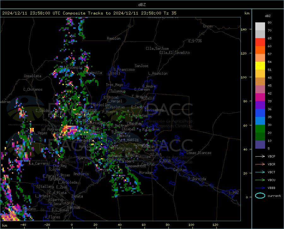Select the yellow color band between 54 and 51 dBZ
284x229 pixels.
[x=260, y=66]
